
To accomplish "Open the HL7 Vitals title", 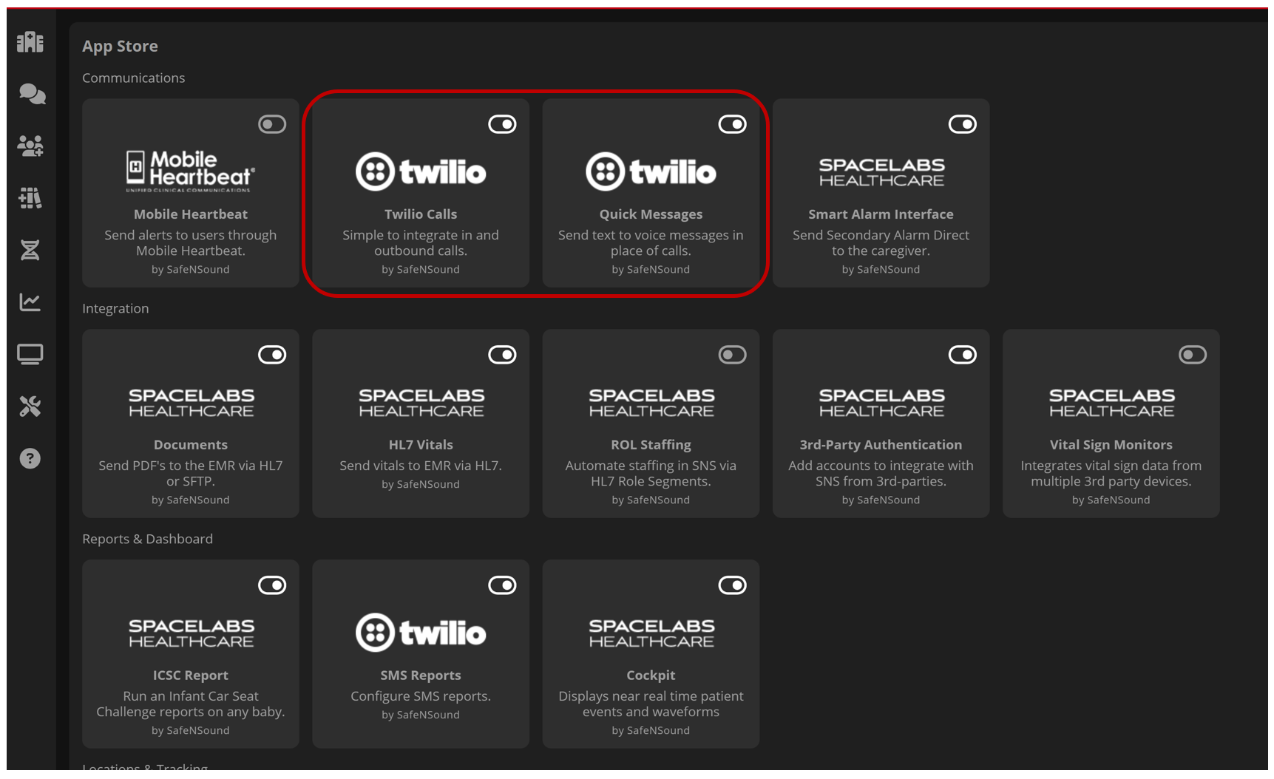I will (x=421, y=445).
